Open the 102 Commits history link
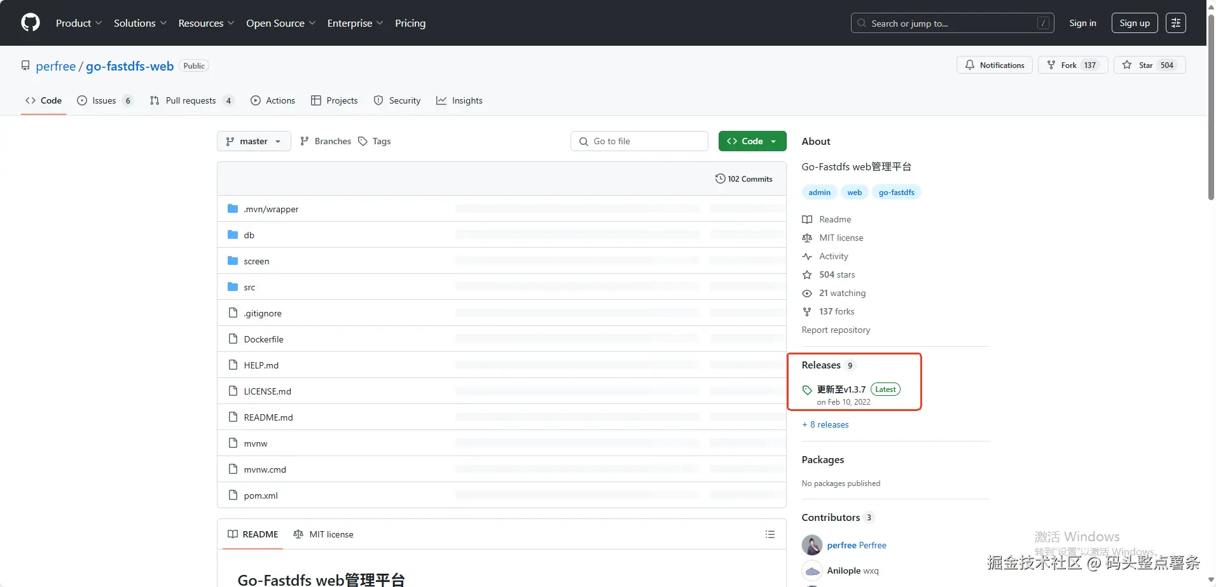 (744, 179)
